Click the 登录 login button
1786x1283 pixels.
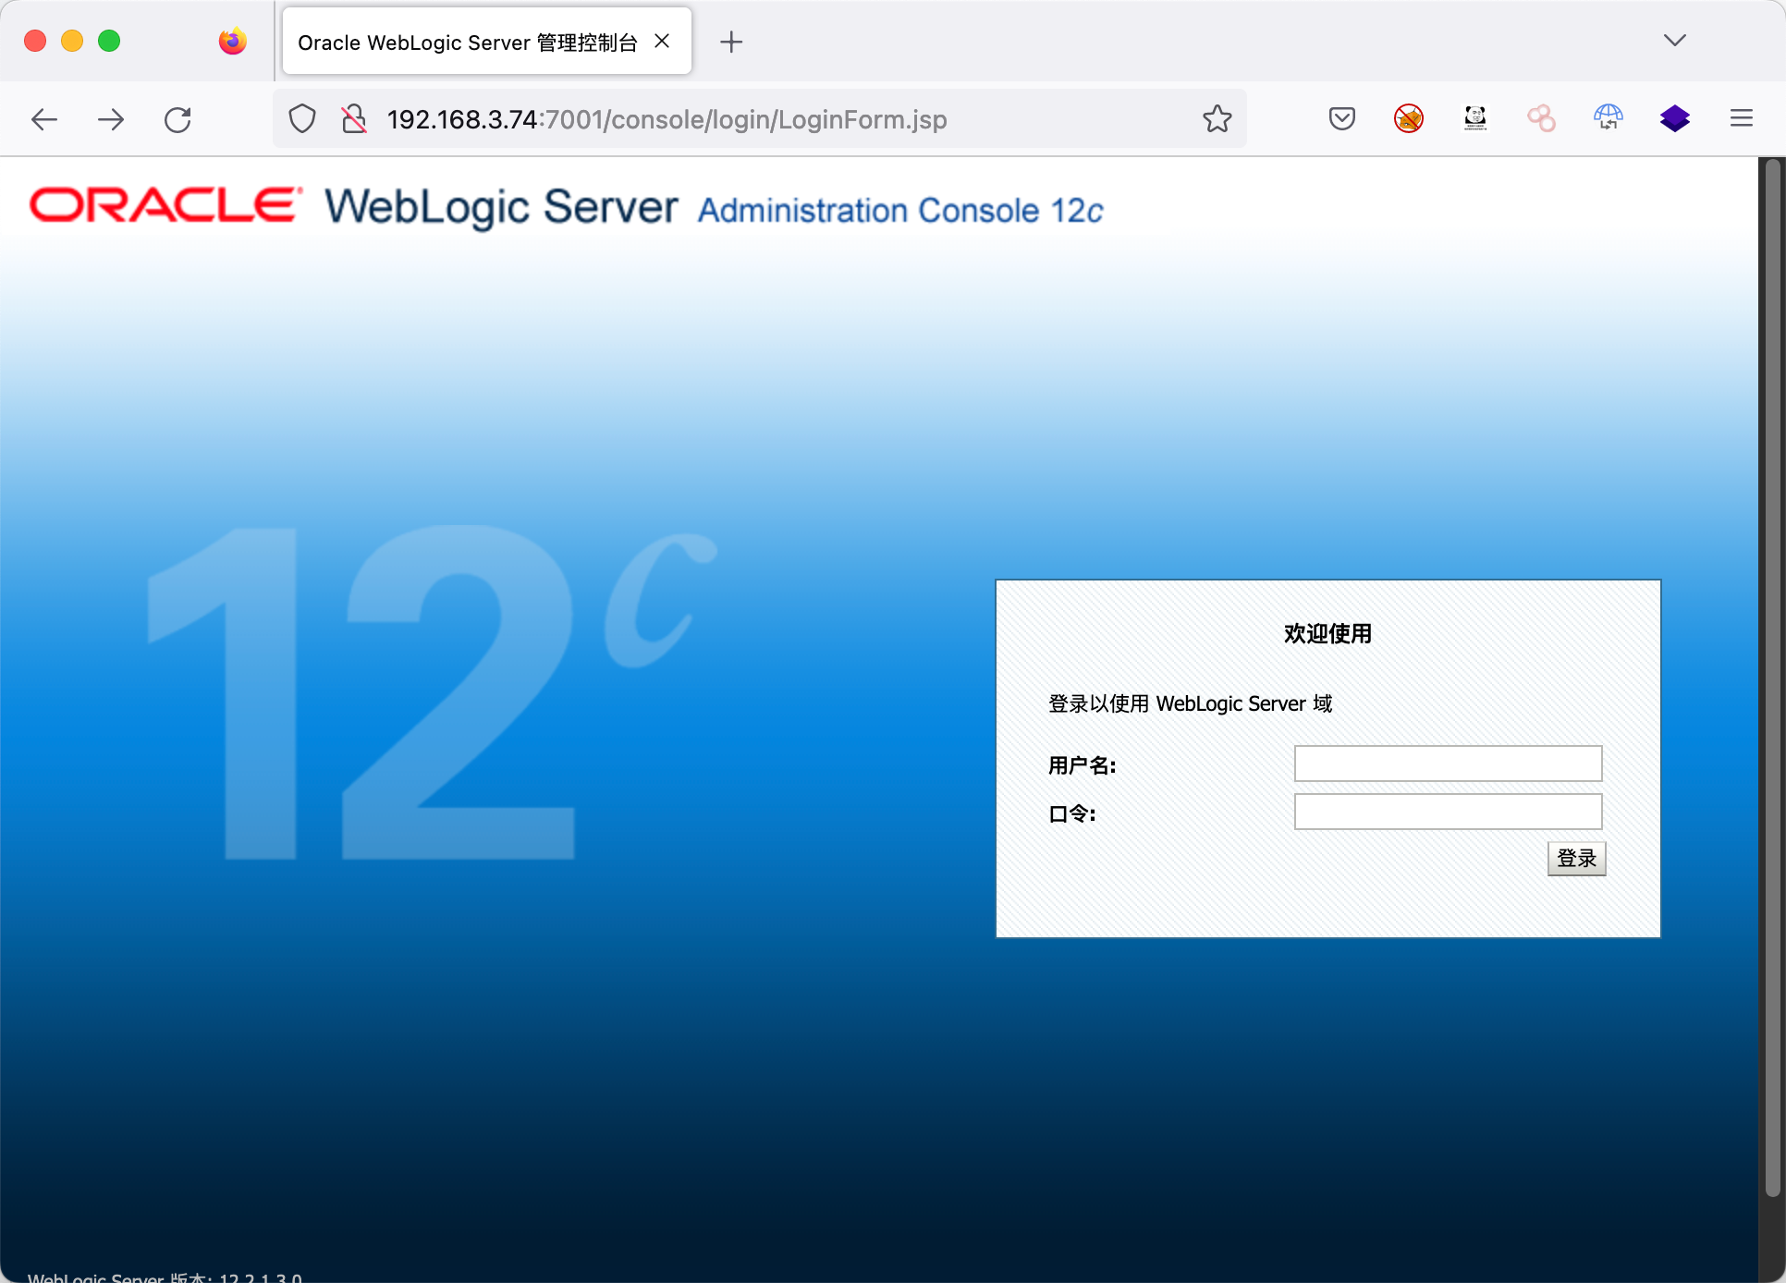pyautogui.click(x=1576, y=858)
